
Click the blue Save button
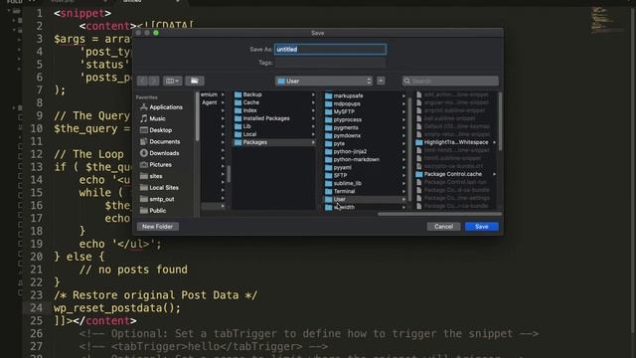[481, 227]
